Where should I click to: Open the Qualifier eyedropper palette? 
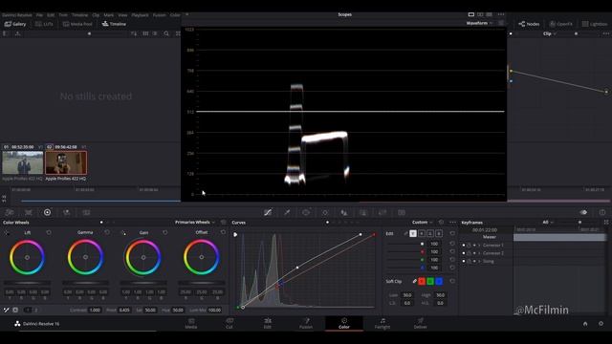(287, 212)
